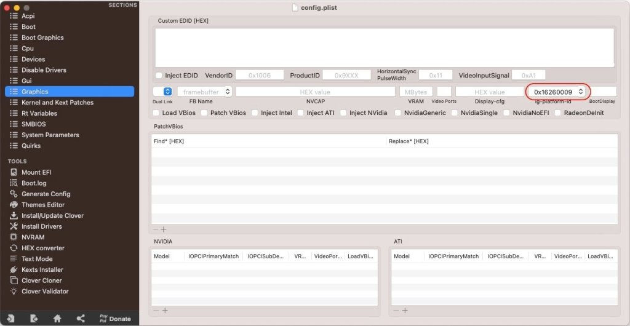The image size is (630, 326).
Task: Click the share icon in bottom bar
Action: [81, 319]
